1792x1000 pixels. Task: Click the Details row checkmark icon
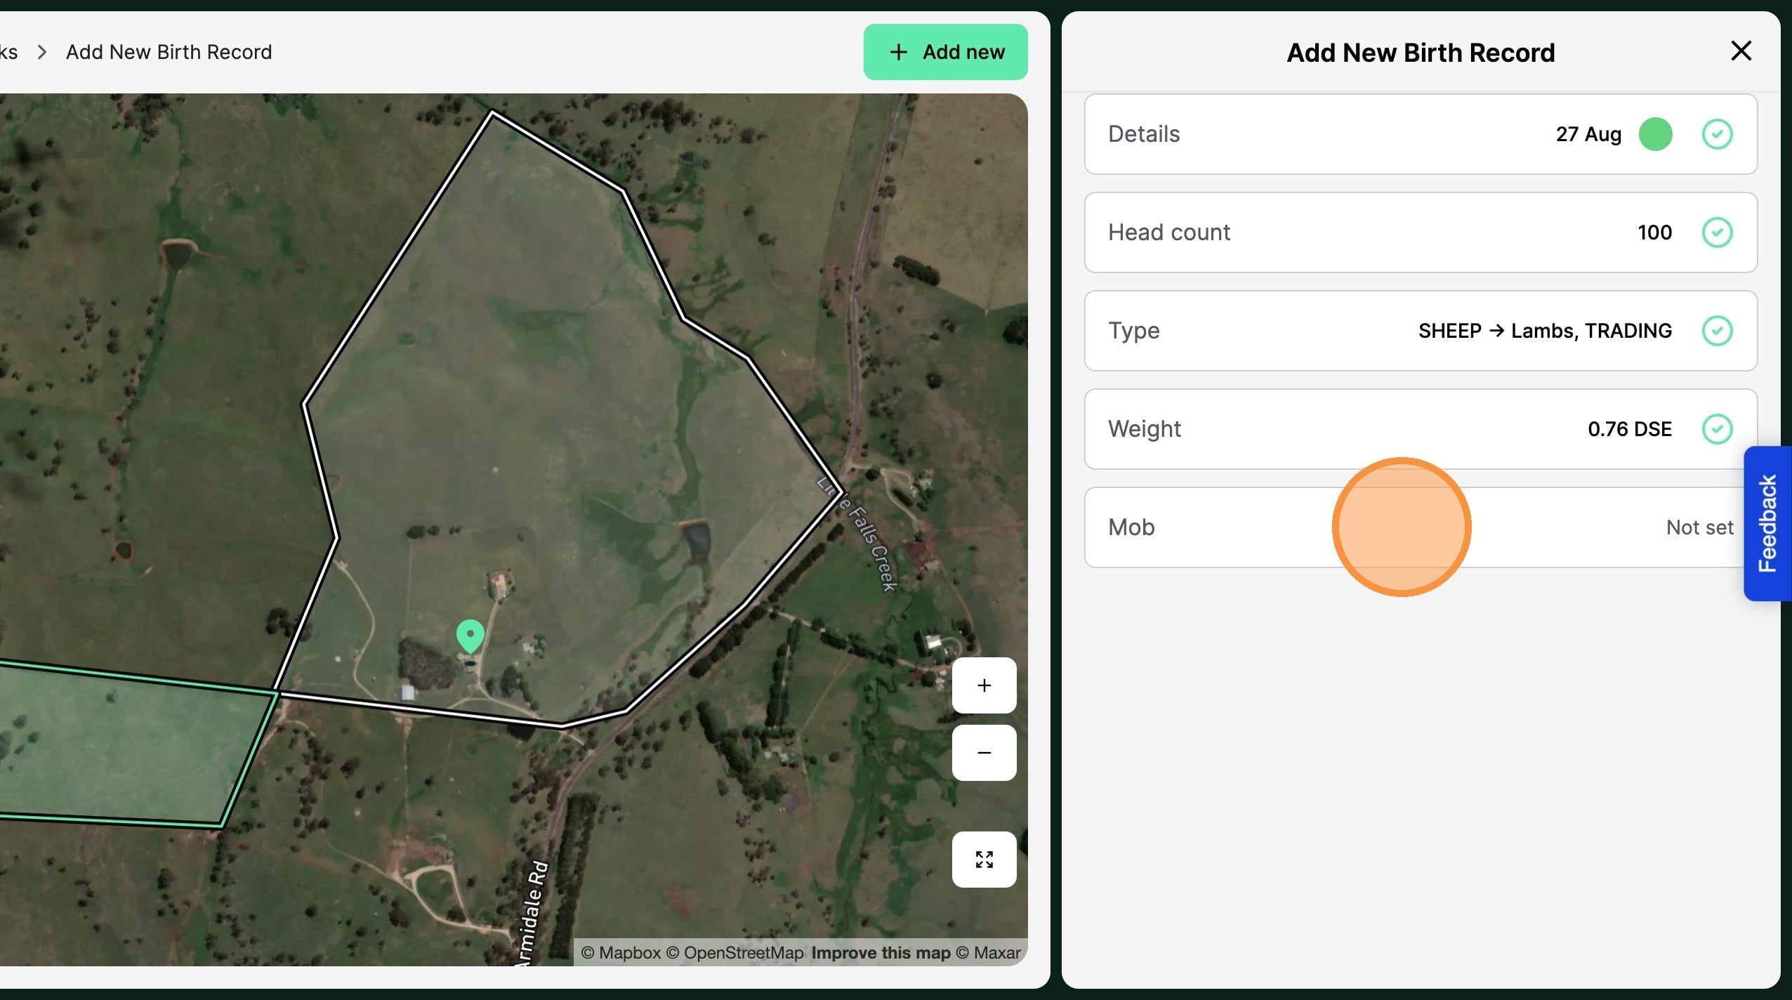coord(1717,134)
